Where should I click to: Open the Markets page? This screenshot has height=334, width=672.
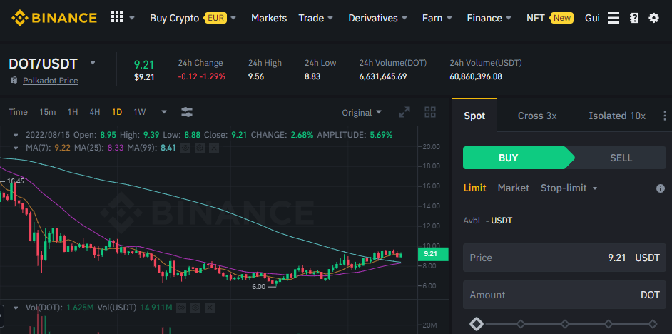pyautogui.click(x=269, y=18)
